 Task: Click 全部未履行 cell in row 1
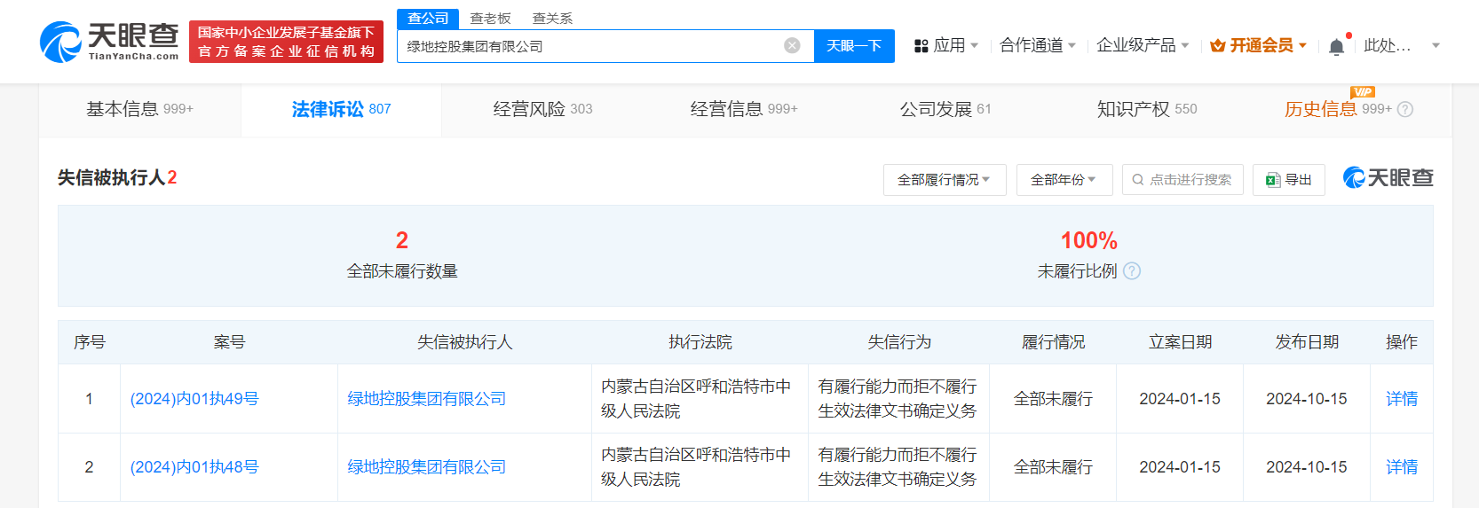[1053, 399]
